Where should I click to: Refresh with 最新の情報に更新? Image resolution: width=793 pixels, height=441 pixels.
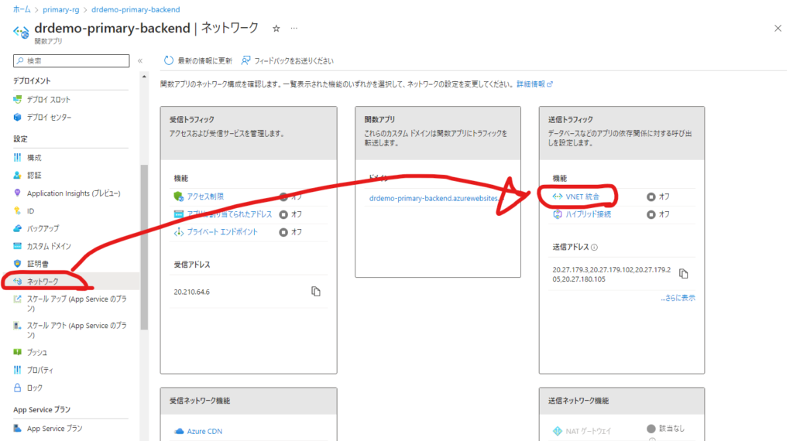click(197, 60)
